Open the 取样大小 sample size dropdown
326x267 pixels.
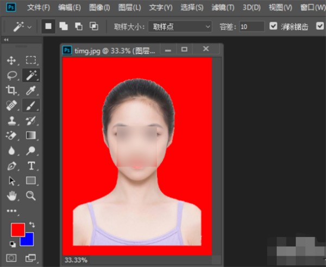tap(180, 26)
